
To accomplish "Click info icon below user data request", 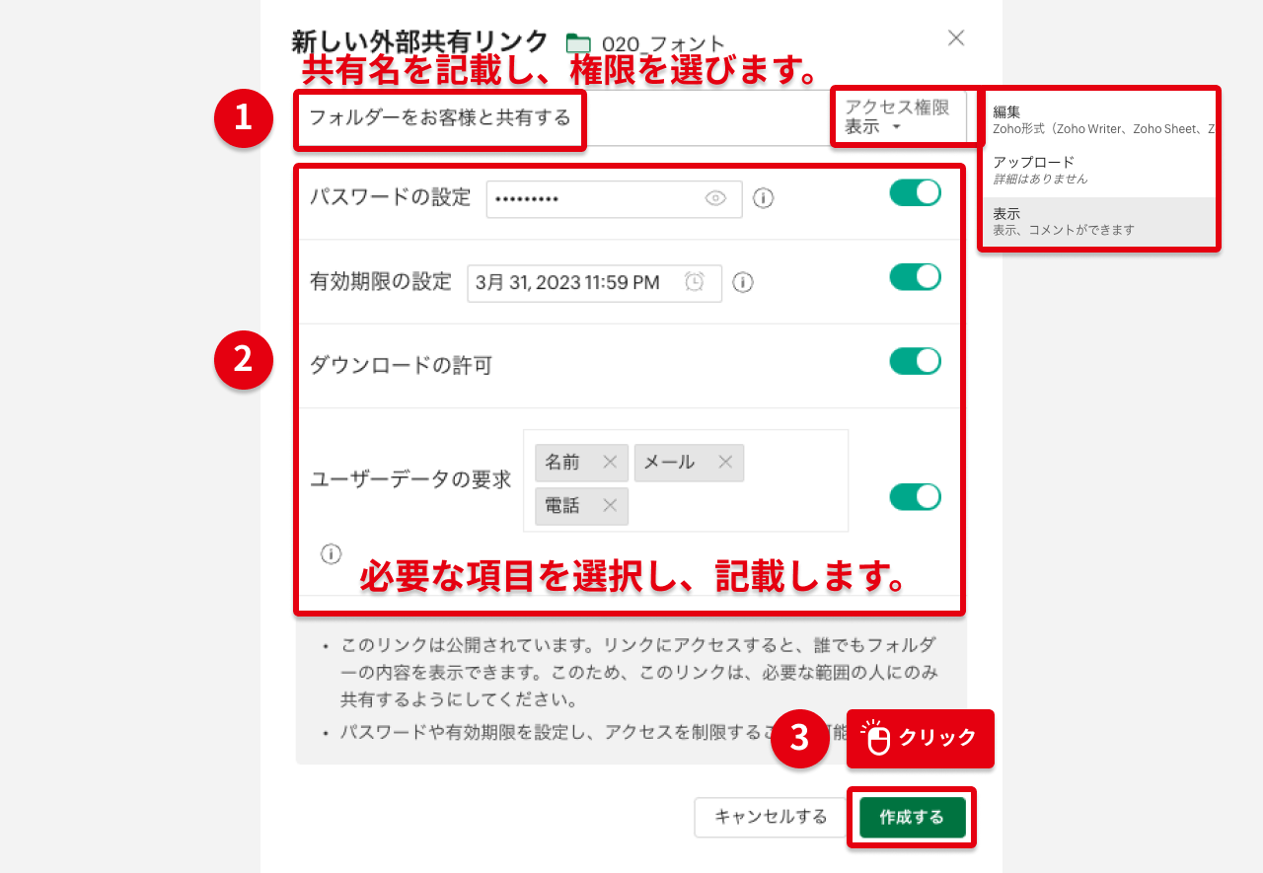I will 332,554.
